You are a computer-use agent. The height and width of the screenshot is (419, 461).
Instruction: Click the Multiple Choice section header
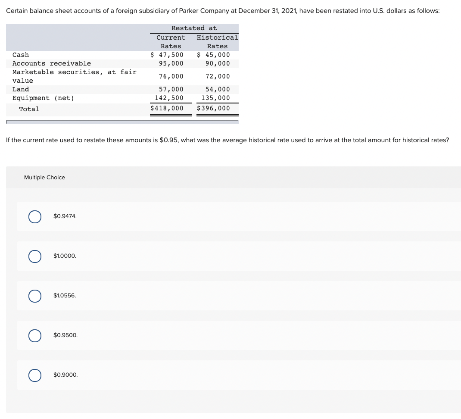click(x=44, y=177)
